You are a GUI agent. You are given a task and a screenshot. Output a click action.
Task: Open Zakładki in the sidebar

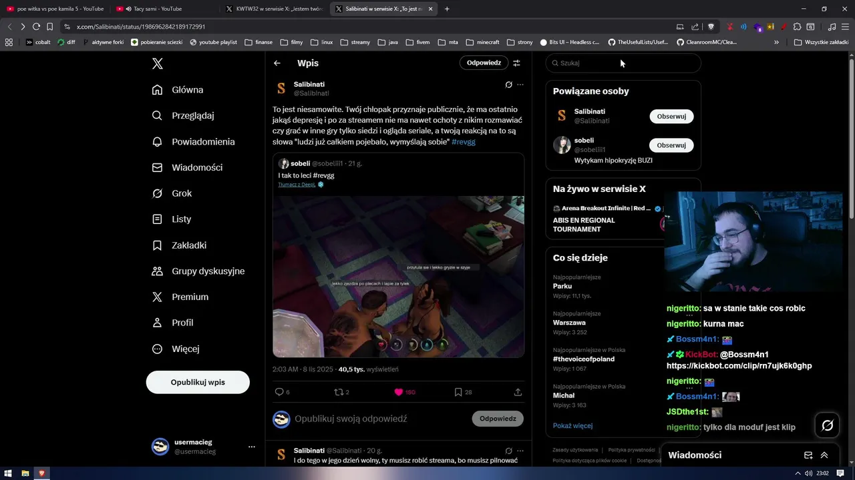[x=179, y=245]
